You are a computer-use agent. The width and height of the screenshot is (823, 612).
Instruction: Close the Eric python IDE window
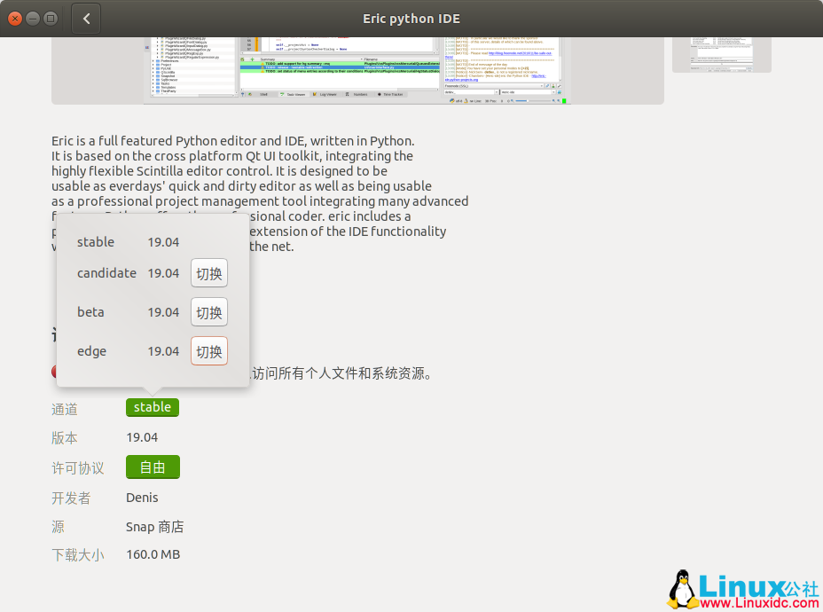coord(15,19)
